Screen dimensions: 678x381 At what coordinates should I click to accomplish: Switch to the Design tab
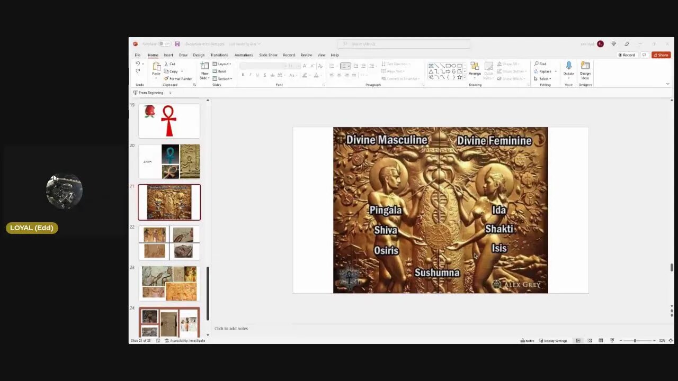point(199,55)
